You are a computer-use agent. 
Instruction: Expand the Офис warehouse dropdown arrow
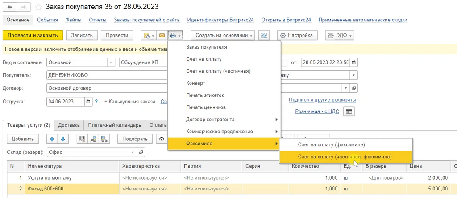[133, 152]
